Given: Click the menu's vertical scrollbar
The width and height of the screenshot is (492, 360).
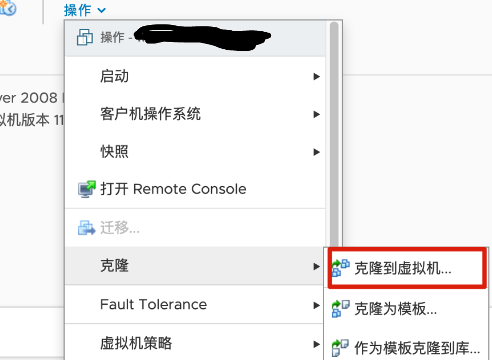Looking at the screenshot, I should pyautogui.click(x=334, y=132).
